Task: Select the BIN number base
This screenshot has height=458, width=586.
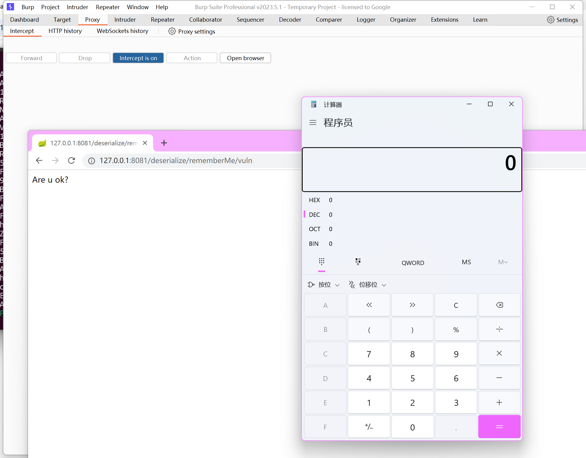Action: (x=314, y=244)
